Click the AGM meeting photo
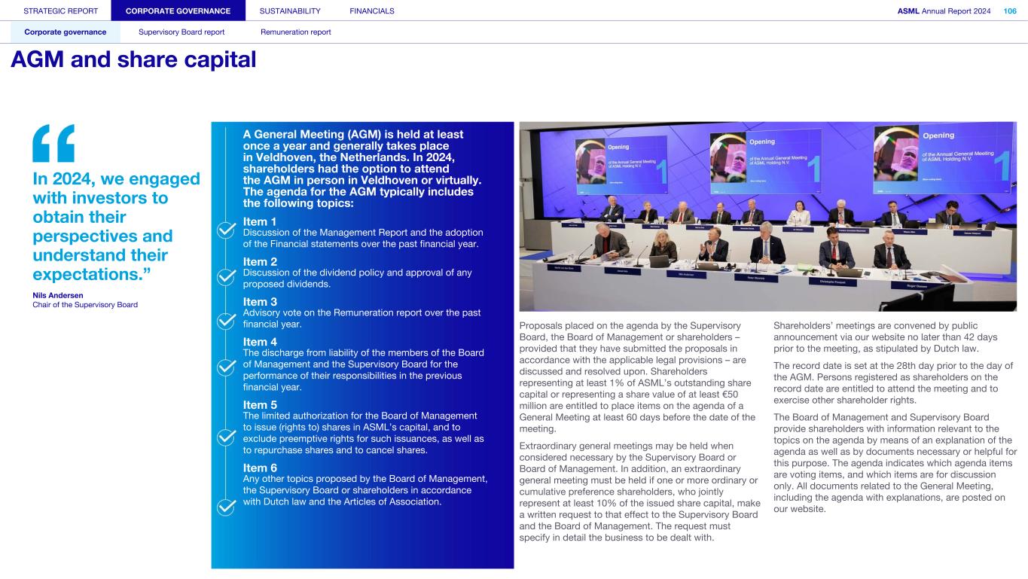Image resolution: width=1028 pixels, height=579 pixels. pyautogui.click(x=767, y=216)
